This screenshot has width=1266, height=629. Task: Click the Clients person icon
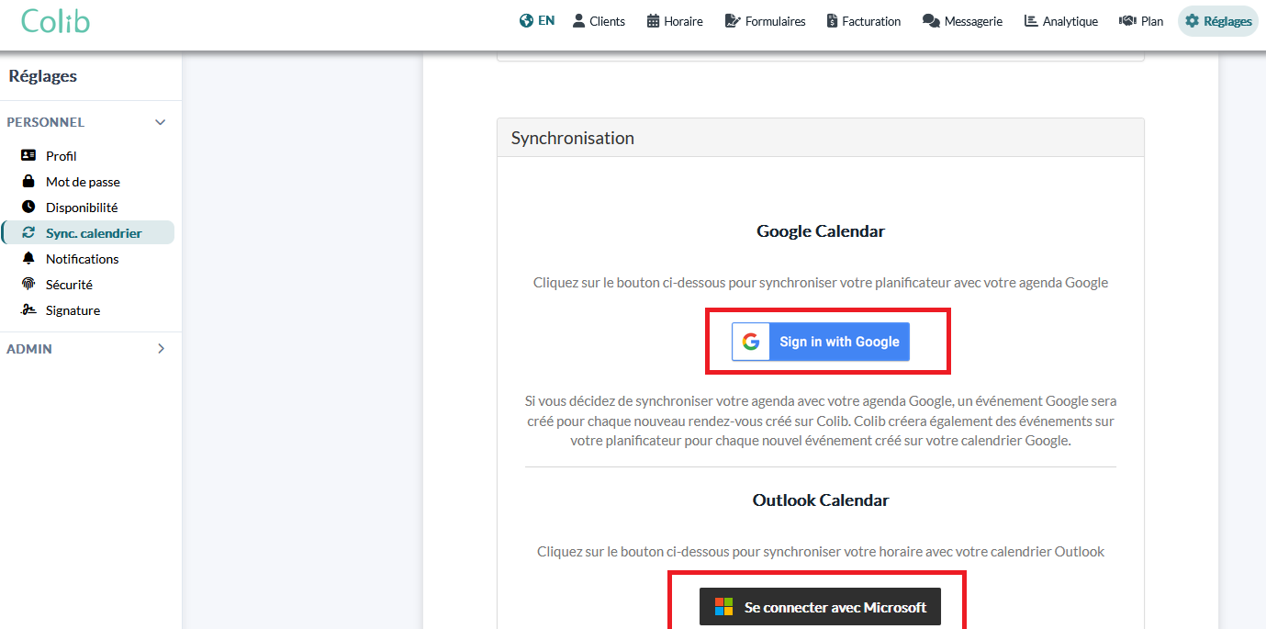pos(578,20)
